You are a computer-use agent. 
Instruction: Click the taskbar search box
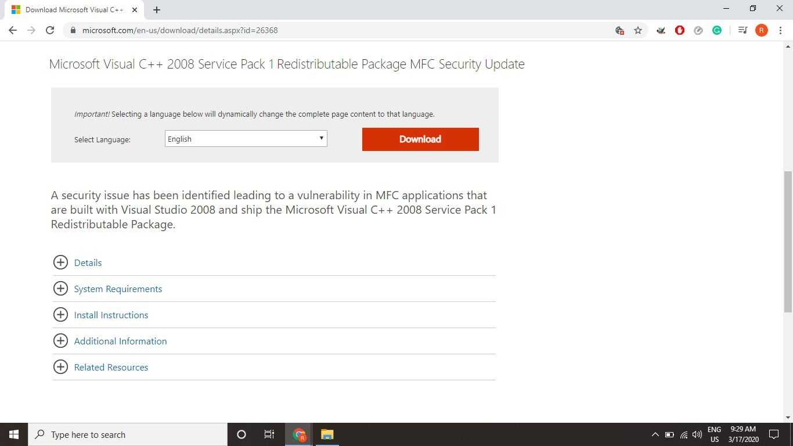pos(128,434)
